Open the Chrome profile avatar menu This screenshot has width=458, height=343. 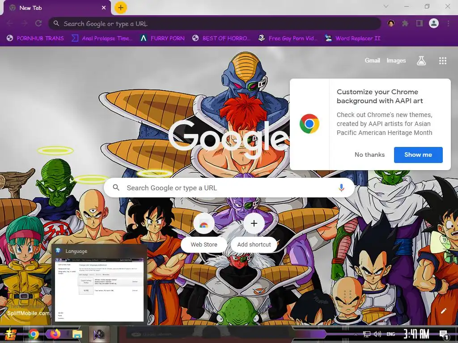(x=434, y=23)
